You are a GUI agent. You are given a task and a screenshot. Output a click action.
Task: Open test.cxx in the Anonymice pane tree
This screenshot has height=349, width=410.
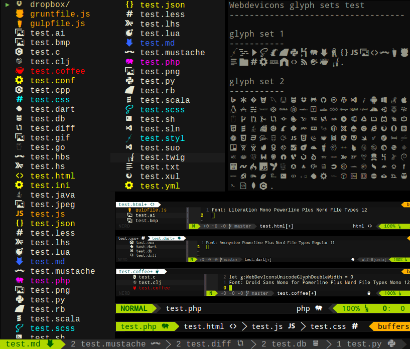pos(145,243)
